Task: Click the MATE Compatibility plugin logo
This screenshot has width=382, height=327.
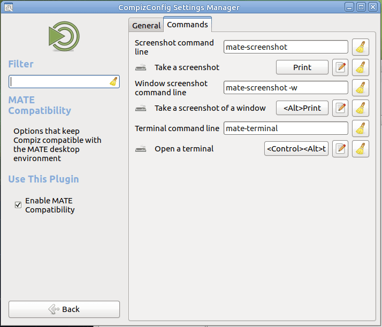Action: 64,36
